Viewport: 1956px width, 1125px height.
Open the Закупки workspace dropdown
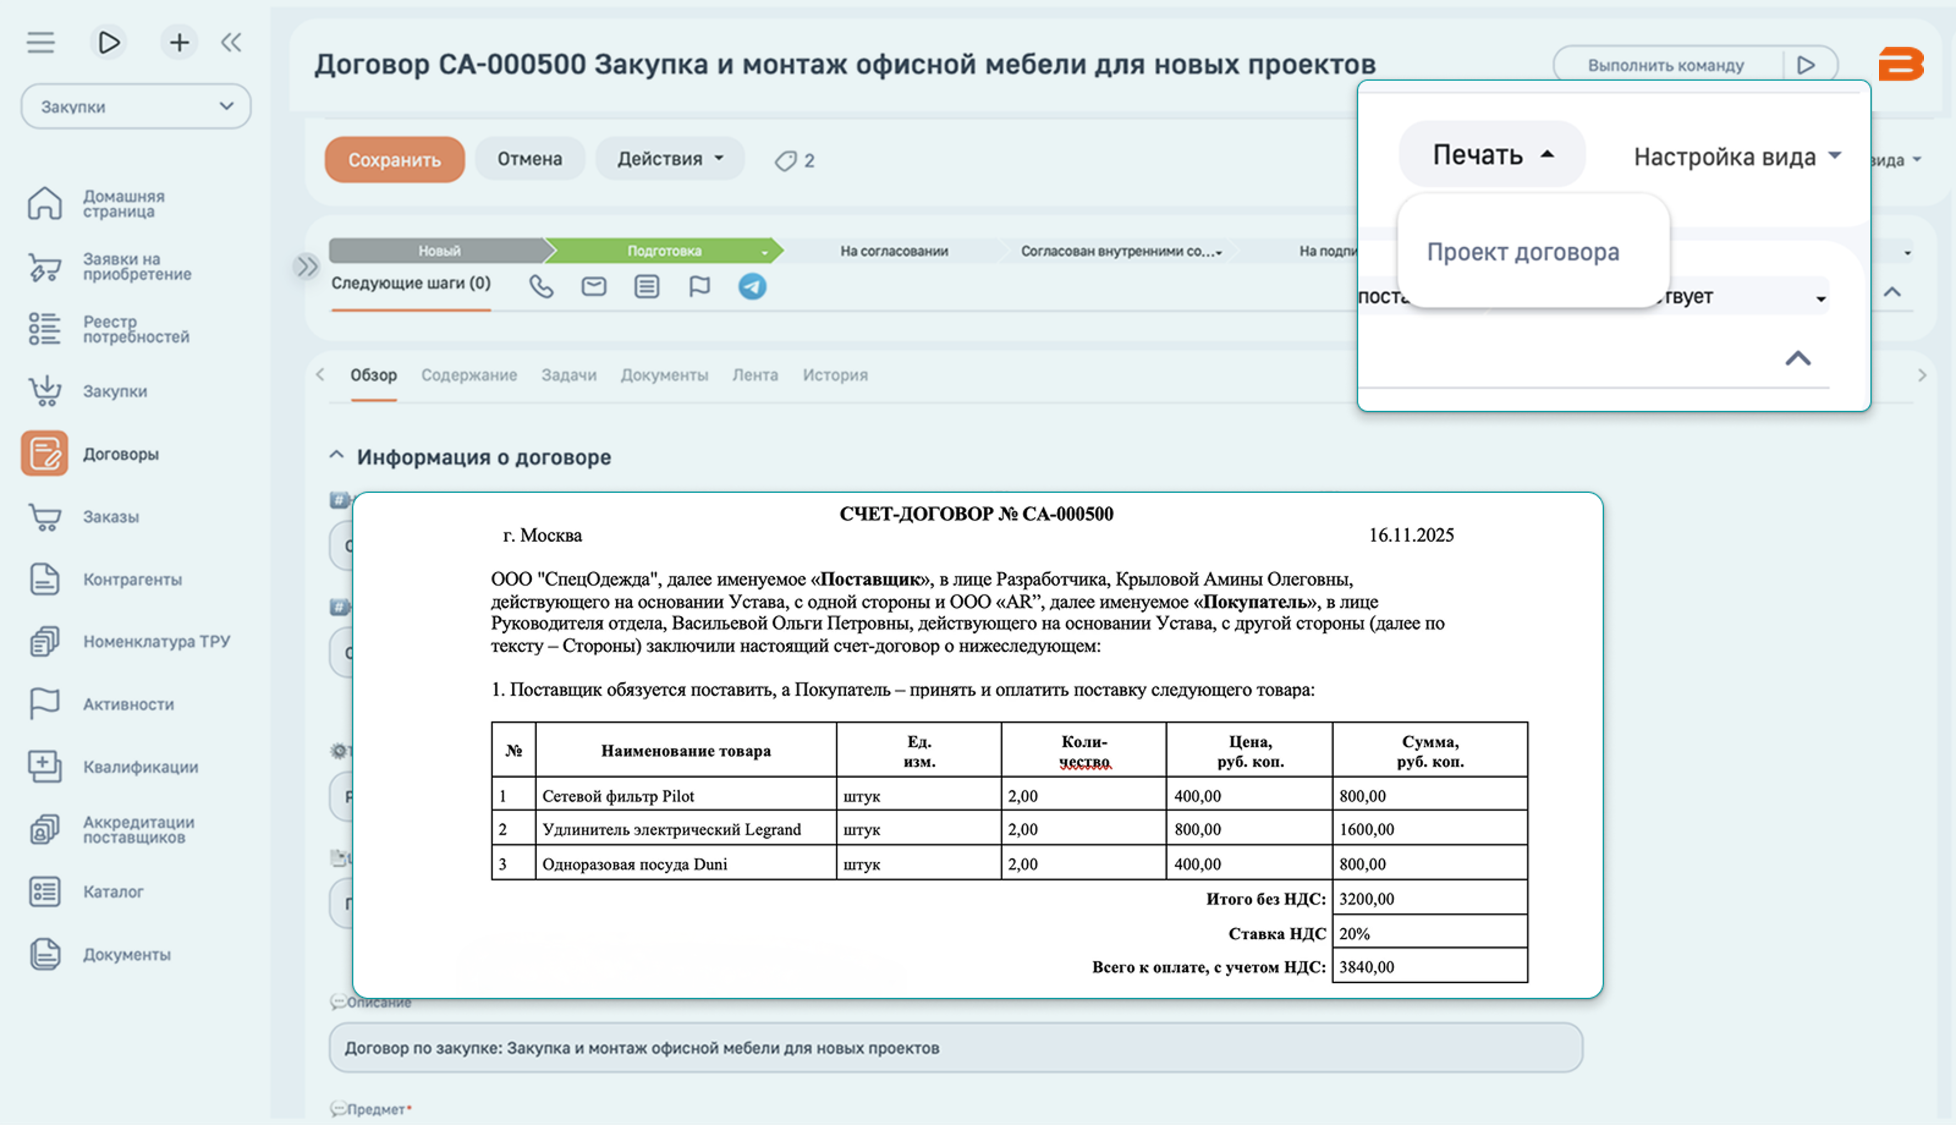click(136, 107)
